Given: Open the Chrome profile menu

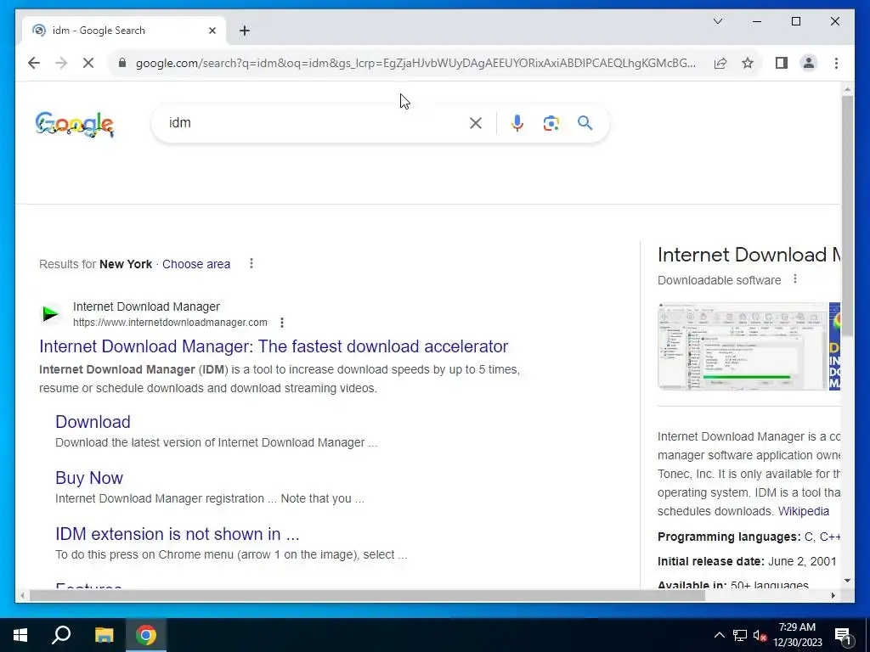Looking at the screenshot, I should pyautogui.click(x=809, y=63).
